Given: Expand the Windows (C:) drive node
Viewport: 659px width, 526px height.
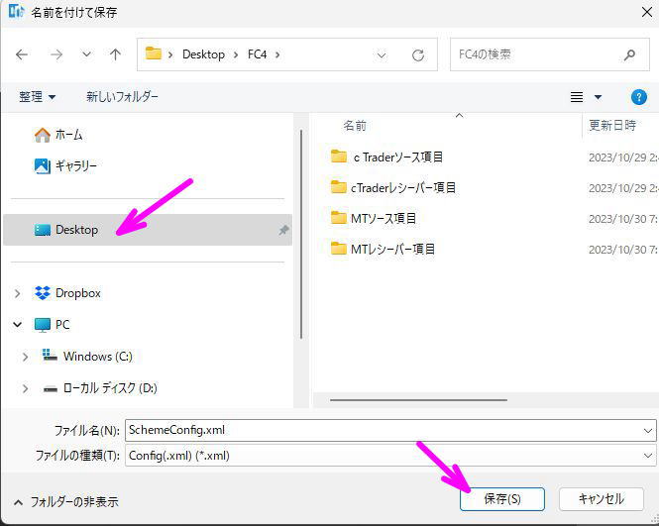Looking at the screenshot, I should pyautogui.click(x=25, y=357).
